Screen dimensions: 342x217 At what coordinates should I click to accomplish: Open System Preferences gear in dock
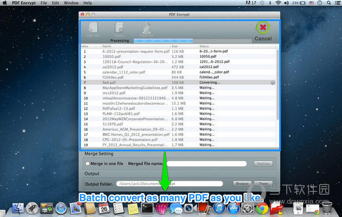click(x=247, y=208)
